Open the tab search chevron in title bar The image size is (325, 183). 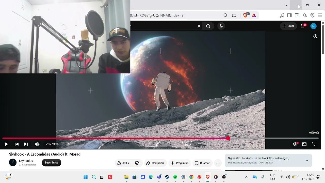click(x=287, y=5)
